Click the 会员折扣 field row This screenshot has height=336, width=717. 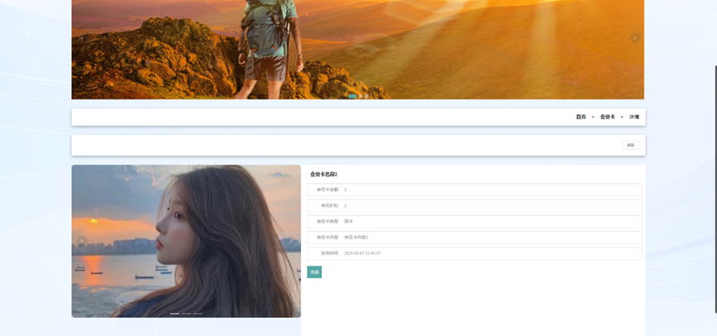point(474,205)
